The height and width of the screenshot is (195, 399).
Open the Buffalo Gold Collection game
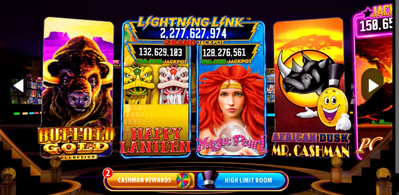click(78, 88)
